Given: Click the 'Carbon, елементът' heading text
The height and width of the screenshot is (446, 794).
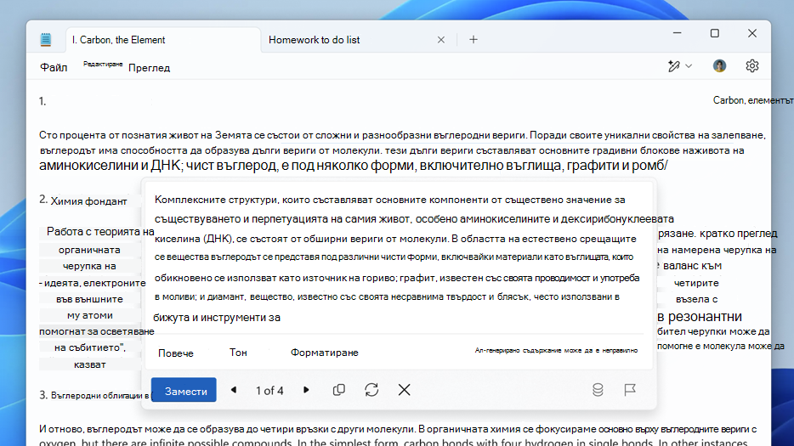Looking at the screenshot, I should 752,100.
